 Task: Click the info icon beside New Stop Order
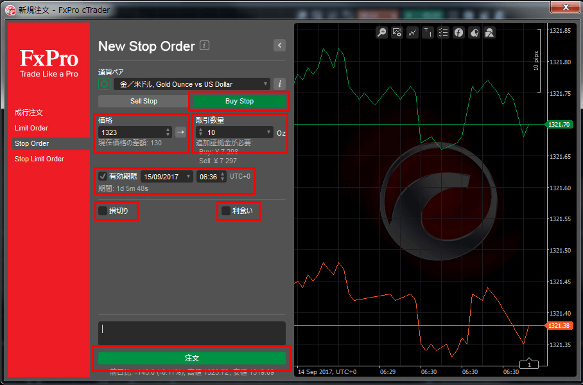click(204, 46)
